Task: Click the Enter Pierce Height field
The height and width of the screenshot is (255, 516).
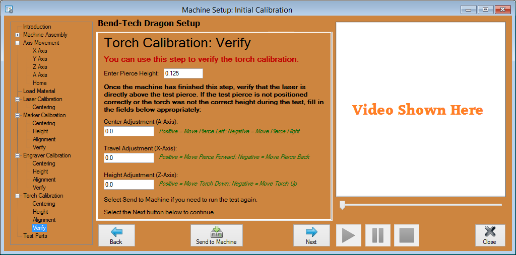Action: click(x=183, y=73)
